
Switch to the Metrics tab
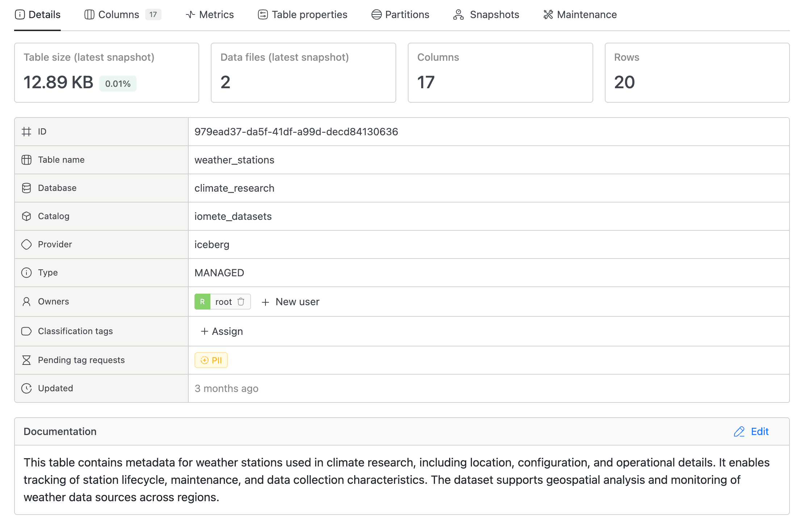pyautogui.click(x=216, y=14)
